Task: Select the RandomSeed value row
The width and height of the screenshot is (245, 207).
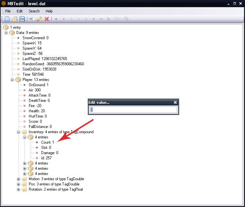Action: coord(53,64)
